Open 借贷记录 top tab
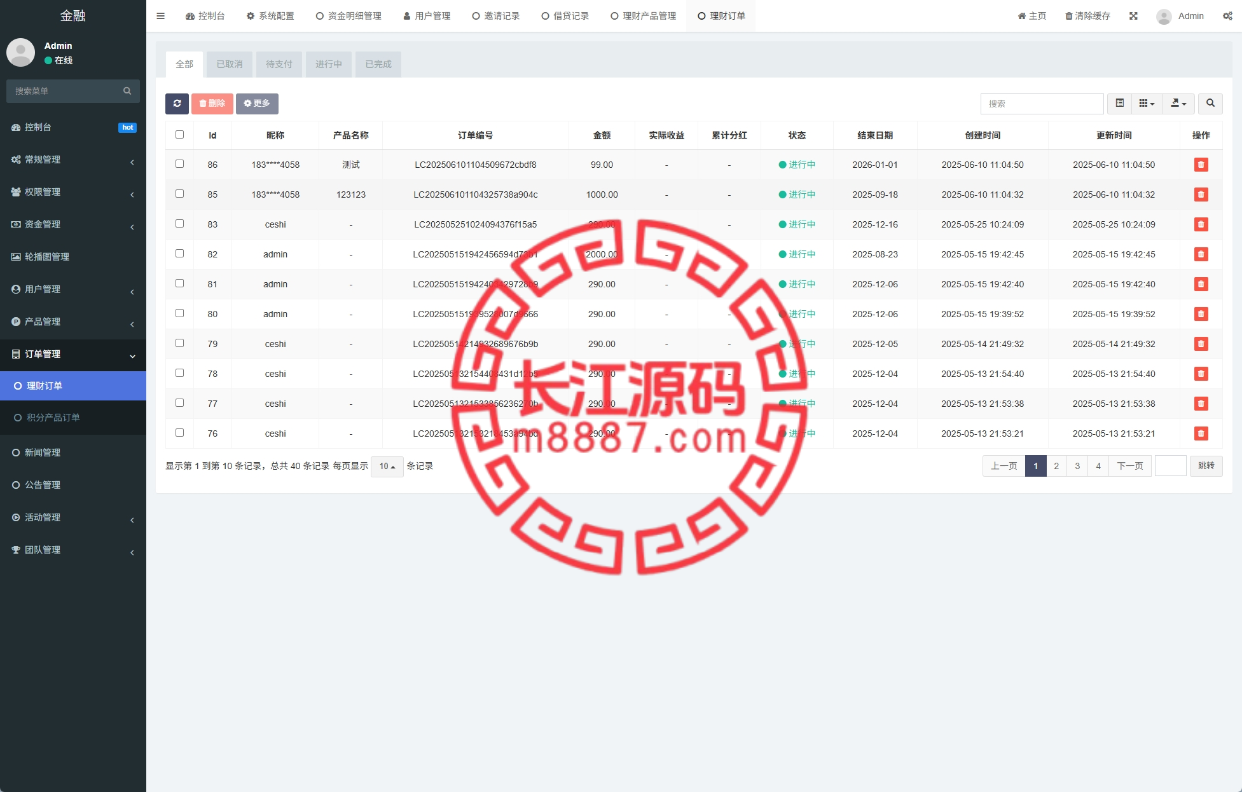The width and height of the screenshot is (1242, 792). pos(565,16)
